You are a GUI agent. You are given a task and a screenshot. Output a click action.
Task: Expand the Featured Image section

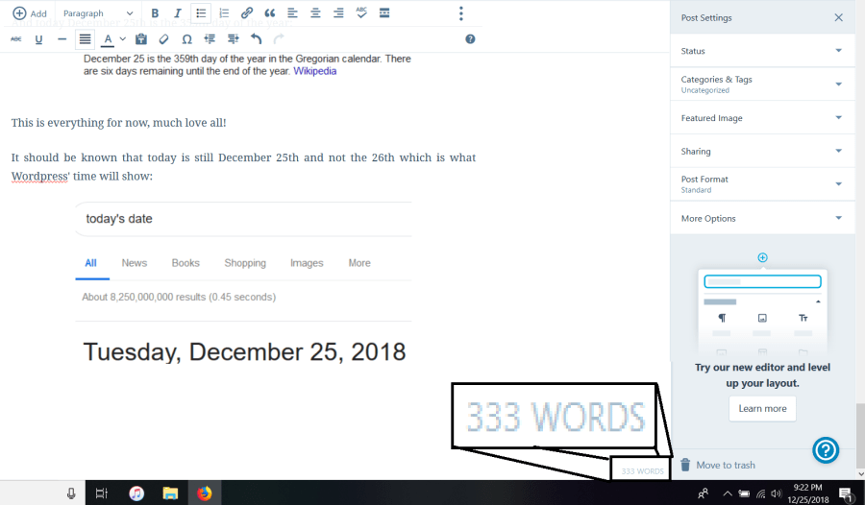[761, 118]
